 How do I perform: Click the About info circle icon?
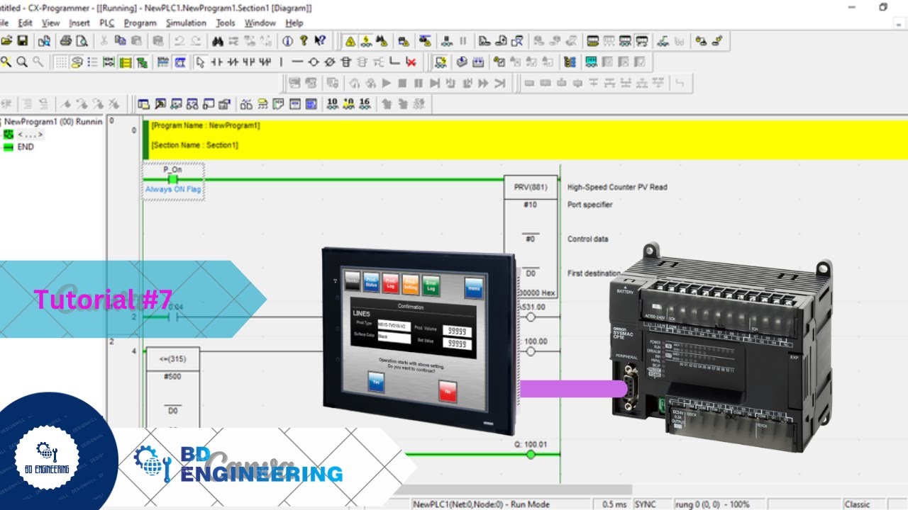pos(288,40)
